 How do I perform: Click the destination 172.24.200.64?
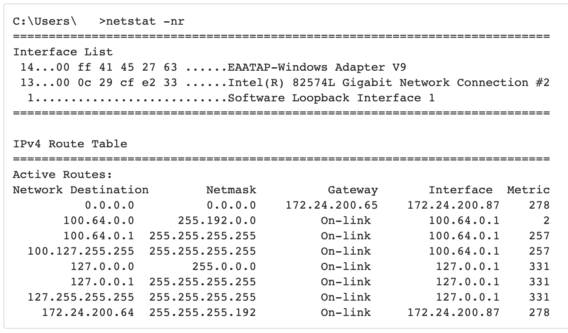pyautogui.click(x=88, y=313)
